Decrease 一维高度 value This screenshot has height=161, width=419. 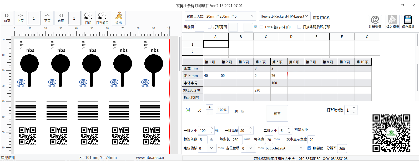(x=250, y=132)
